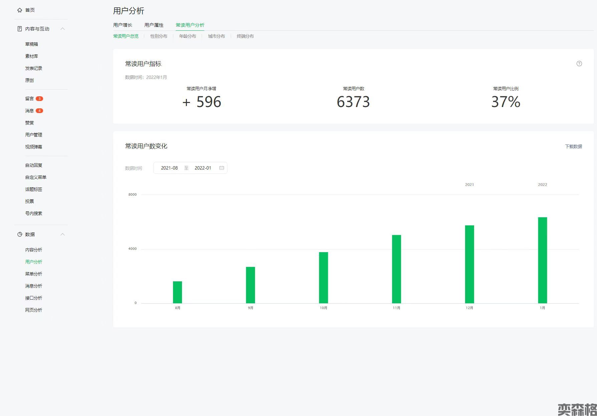Click the 消息 badge showing 4
Image resolution: width=597 pixels, height=416 pixels.
point(39,111)
